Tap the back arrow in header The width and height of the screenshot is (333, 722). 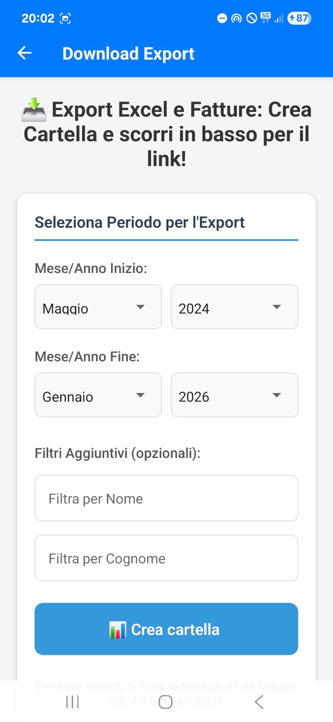click(x=24, y=53)
